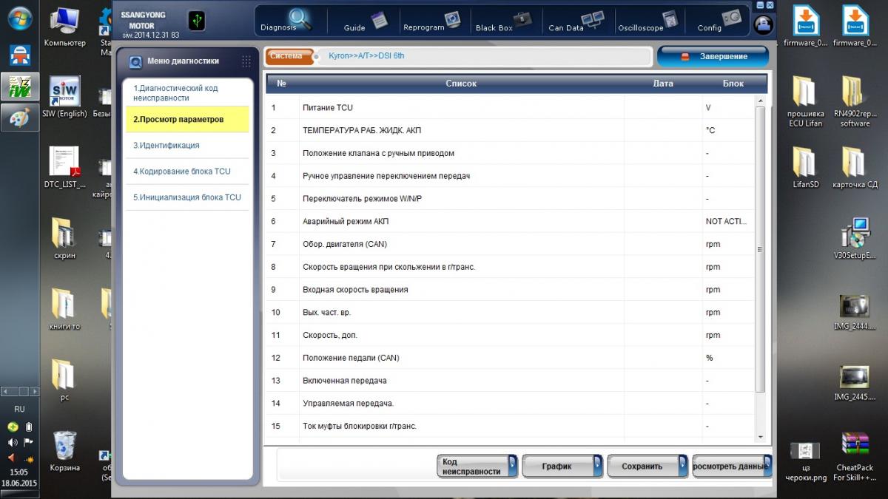Select row Переключатель режимов W/N/P
The width and height of the screenshot is (888, 499).
click(x=510, y=199)
